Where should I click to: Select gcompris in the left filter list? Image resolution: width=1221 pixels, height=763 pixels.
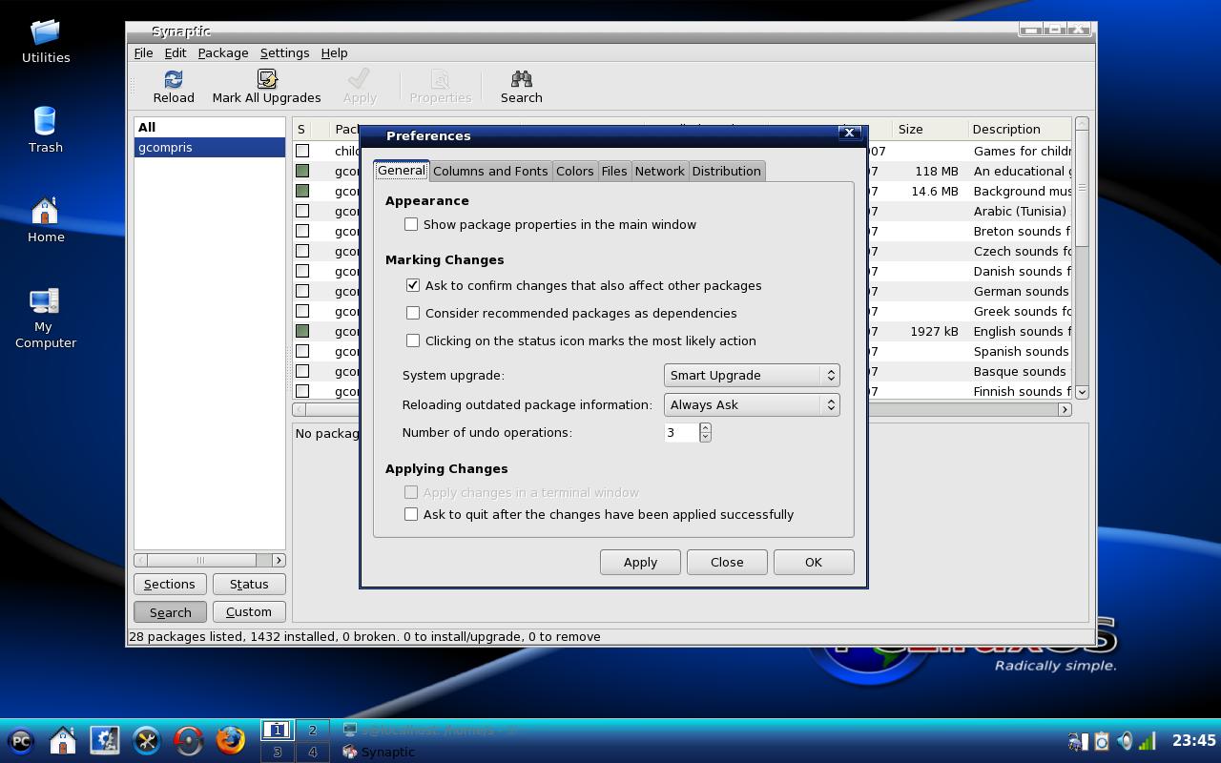click(210, 147)
